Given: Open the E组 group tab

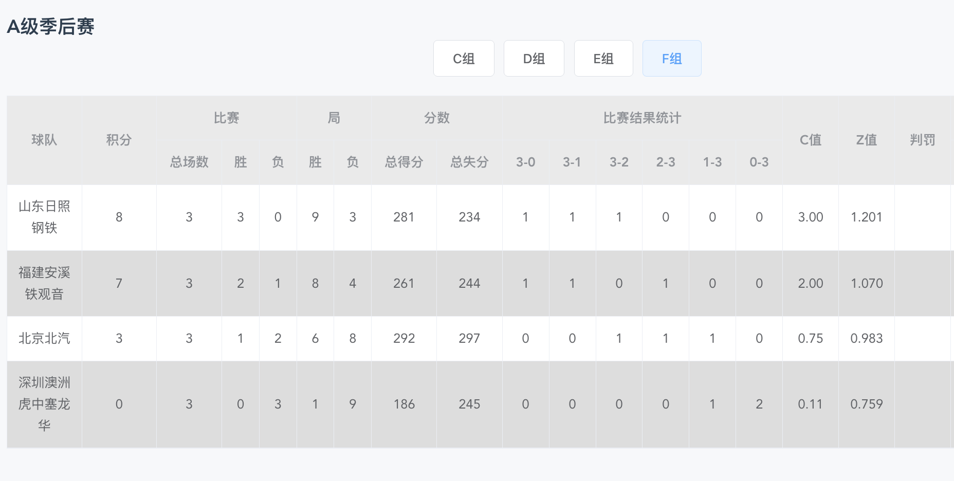Looking at the screenshot, I should tap(603, 59).
